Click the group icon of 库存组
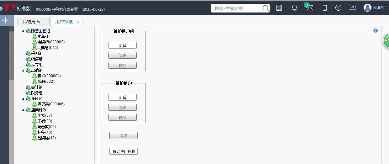The width and height of the screenshot is (389, 164). pos(28,65)
